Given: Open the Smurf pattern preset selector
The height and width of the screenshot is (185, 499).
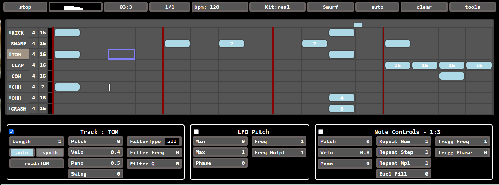Looking at the screenshot, I should pyautogui.click(x=330, y=7).
